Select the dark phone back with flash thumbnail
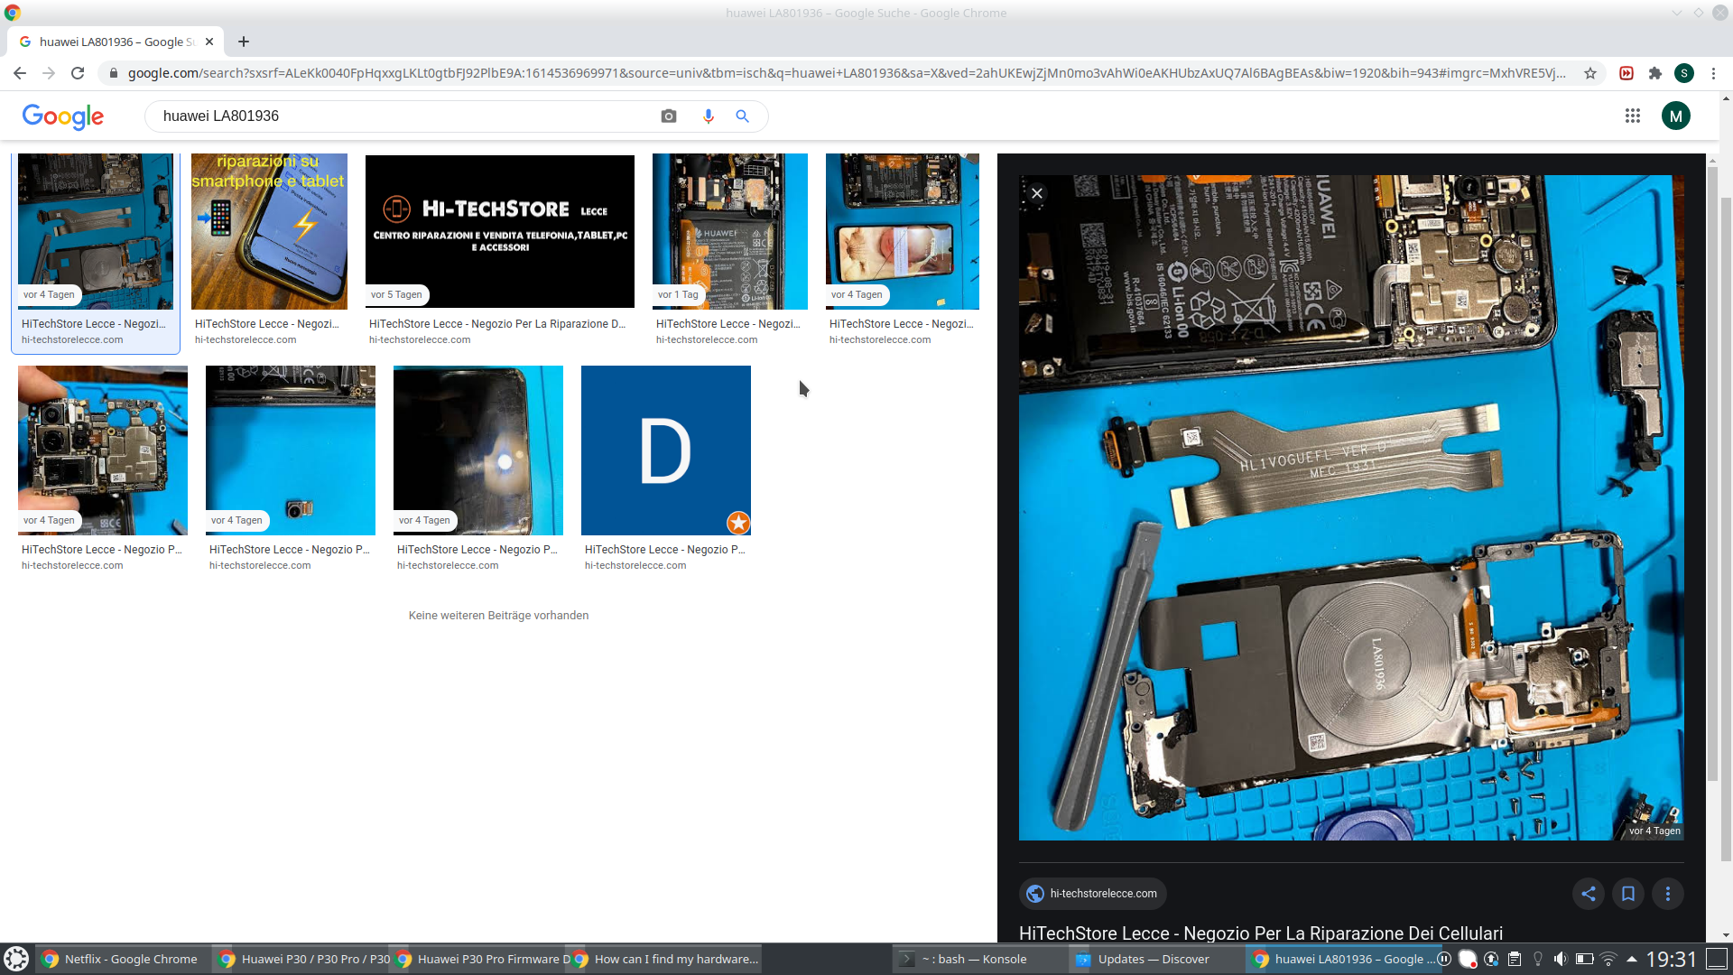 (478, 450)
